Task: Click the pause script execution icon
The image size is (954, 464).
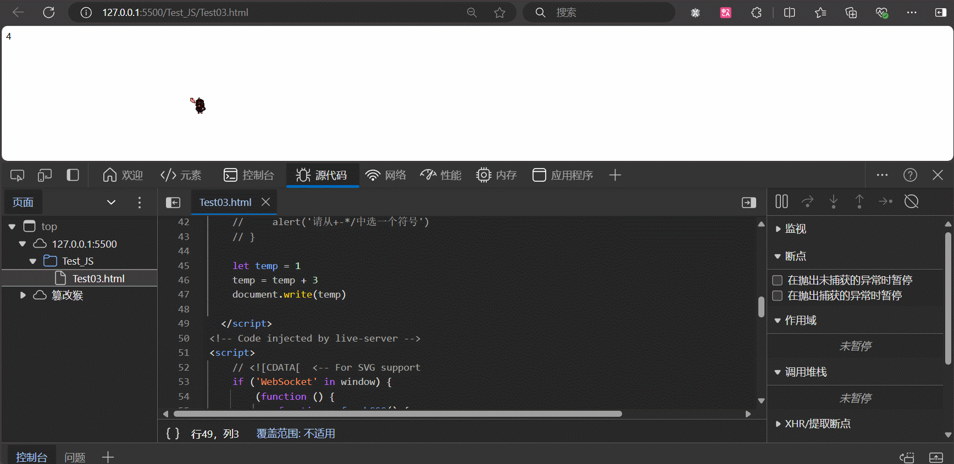Action: click(781, 202)
